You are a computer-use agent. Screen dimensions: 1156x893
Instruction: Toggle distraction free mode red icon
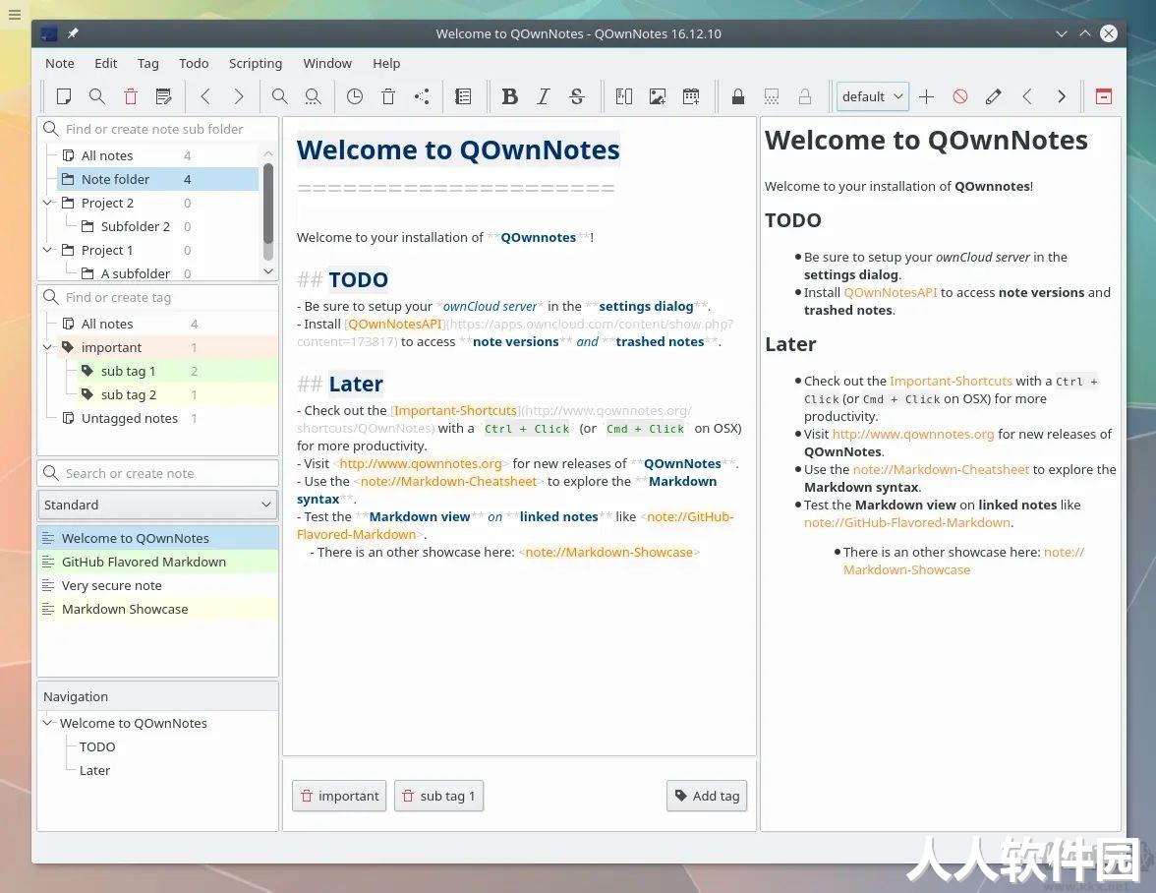click(1104, 96)
